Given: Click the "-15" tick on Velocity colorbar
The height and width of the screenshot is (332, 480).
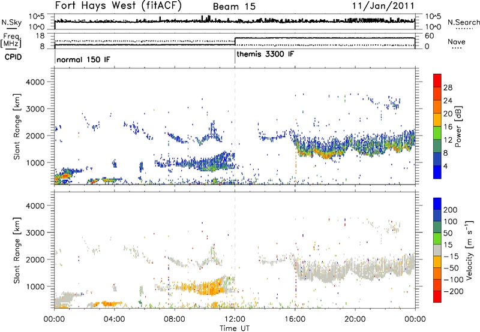Looking at the screenshot, I should [x=451, y=256].
